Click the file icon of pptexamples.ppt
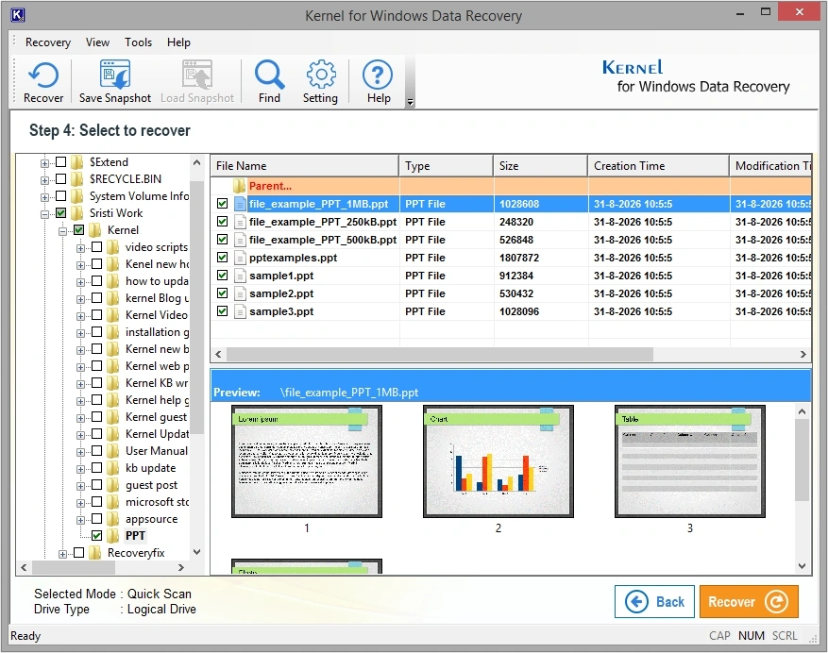The image size is (828, 653). (240, 258)
